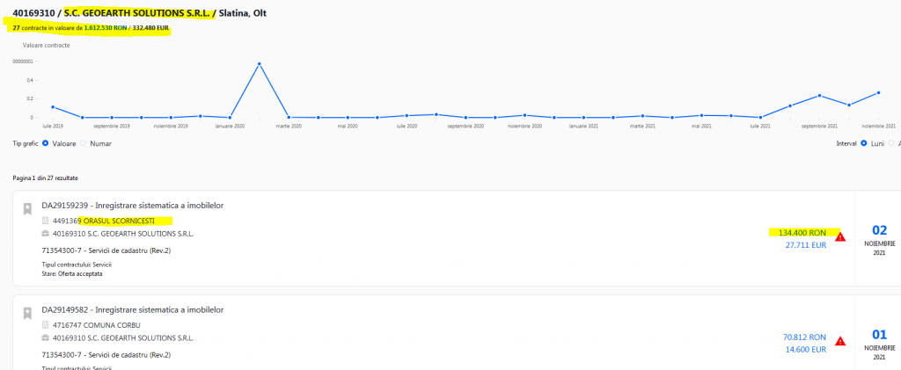Click the 134.400 RON contract value
This screenshot has width=901, height=370.
802,233
